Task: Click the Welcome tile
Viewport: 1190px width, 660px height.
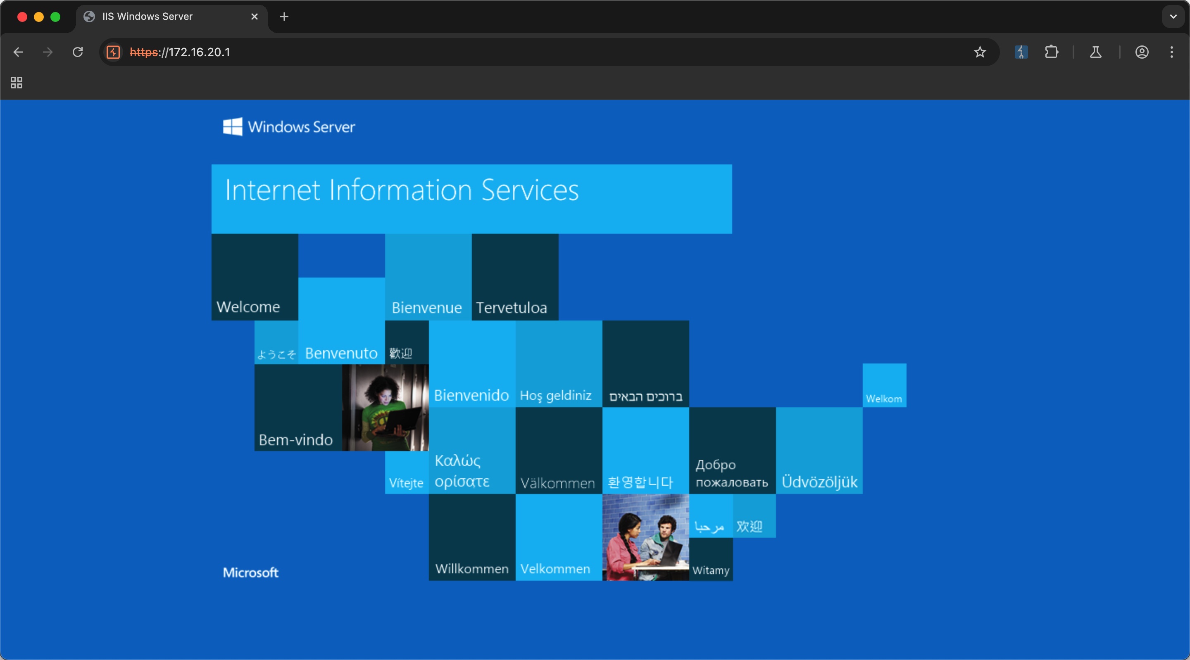Action: coord(255,277)
